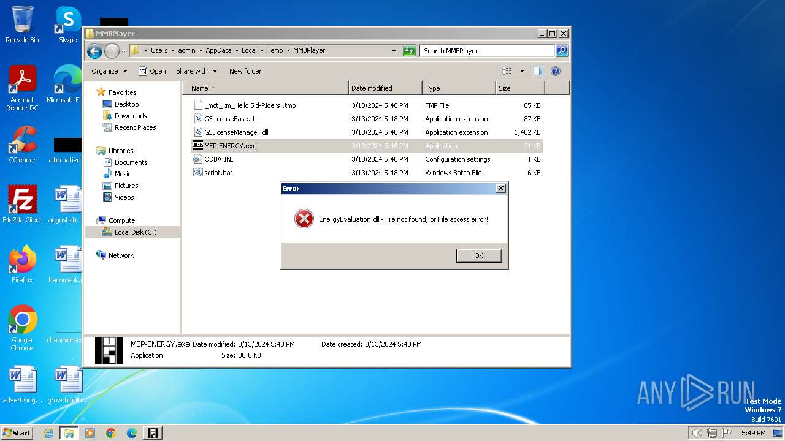Image resolution: width=785 pixels, height=441 pixels.
Task: Open the Firefox desktop shortcut
Action: [22, 265]
